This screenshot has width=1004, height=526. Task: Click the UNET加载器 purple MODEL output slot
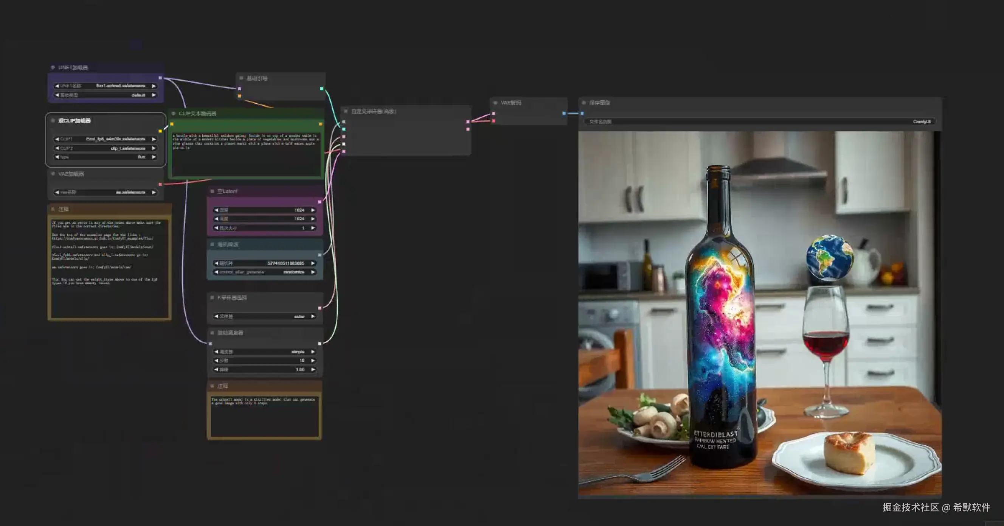pyautogui.click(x=160, y=78)
